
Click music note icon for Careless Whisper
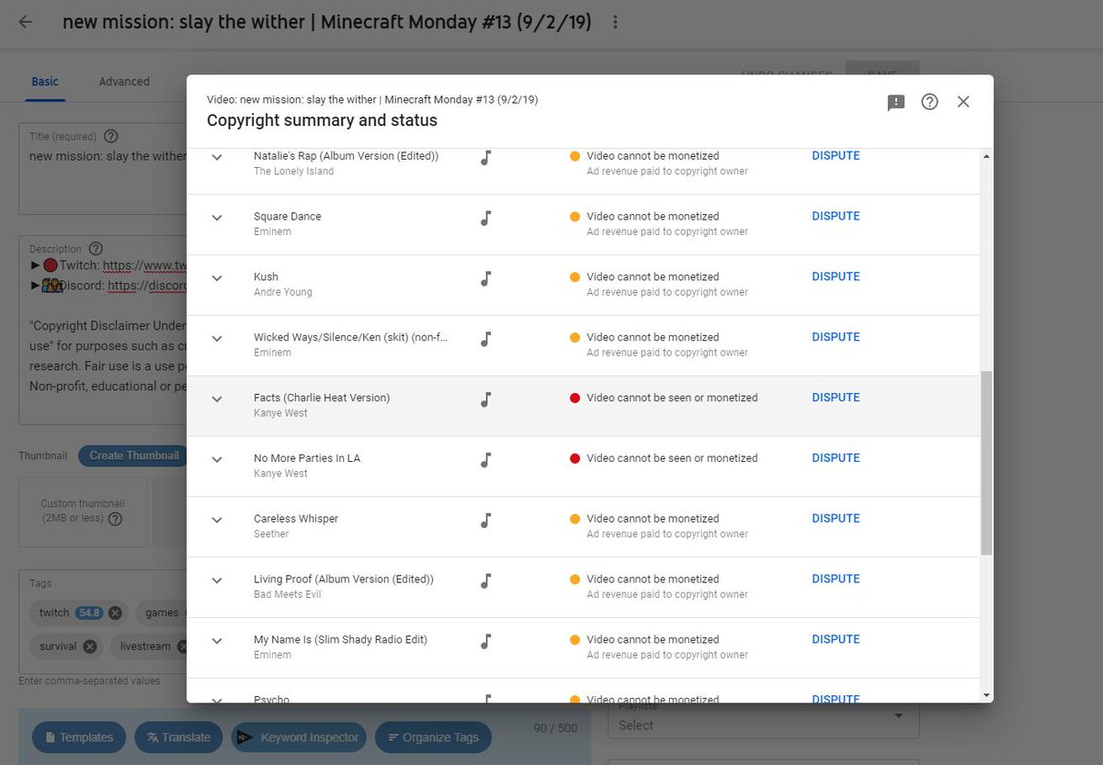(x=486, y=521)
